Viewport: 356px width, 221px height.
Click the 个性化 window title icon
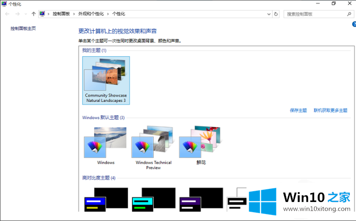click(x=4, y=4)
